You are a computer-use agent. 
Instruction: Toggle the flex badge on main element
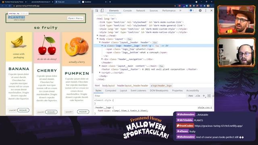pyautogui.click(x=161, y=66)
